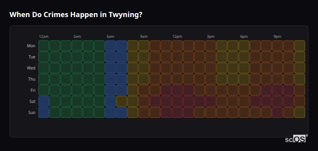Image resolution: width=318 pixels, height=151 pixels.
Task: Select the Sunday 9pm red cell
Action: point(277,112)
